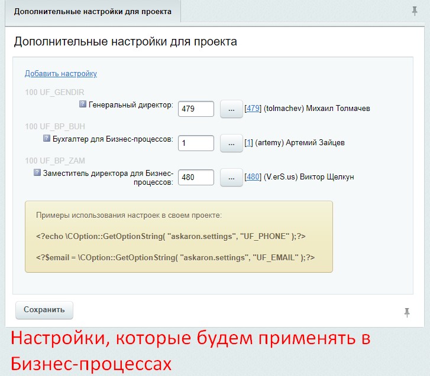Click the Примеры использования настроек text
Screen dimensions: 430x376
click(128, 215)
